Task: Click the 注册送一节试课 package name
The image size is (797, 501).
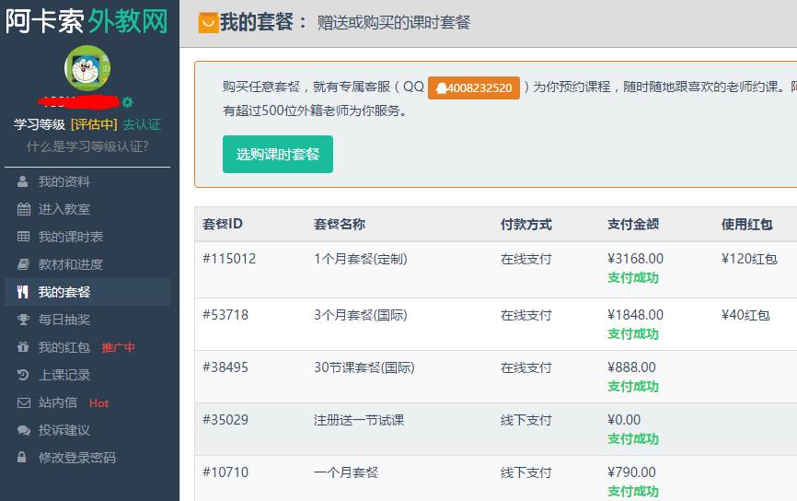Action: click(359, 420)
